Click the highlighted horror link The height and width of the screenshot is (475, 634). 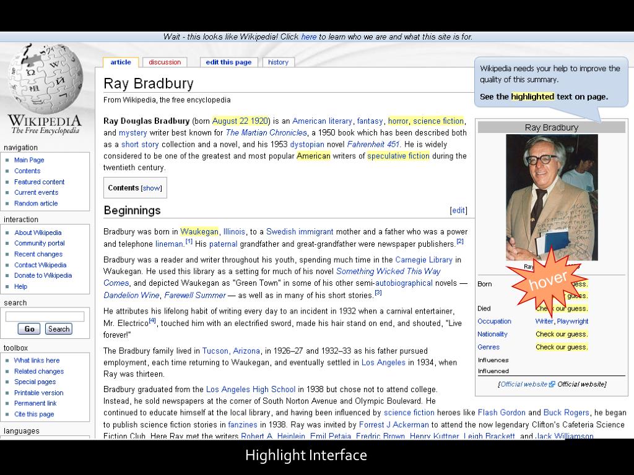(398, 121)
